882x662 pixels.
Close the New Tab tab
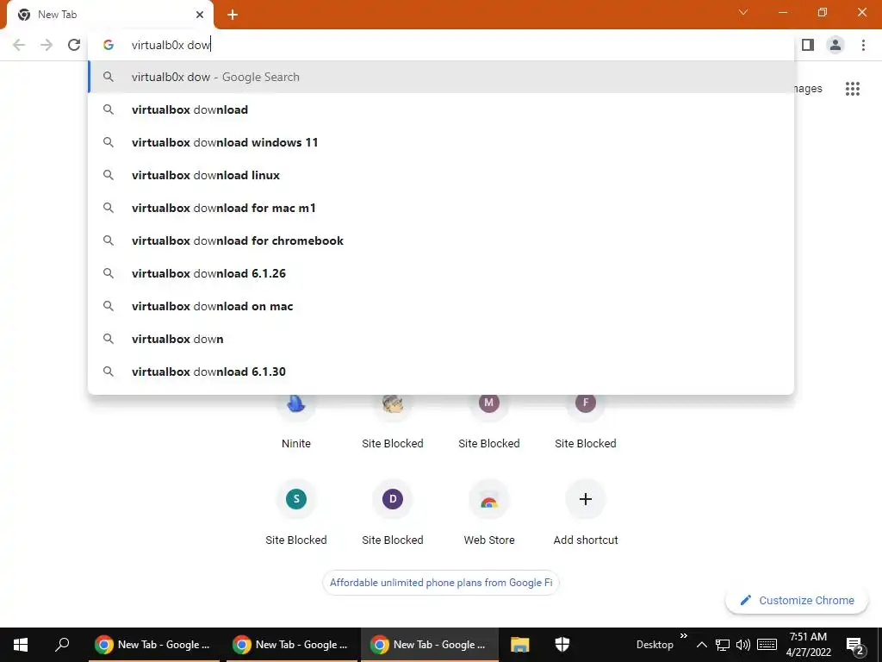200,15
